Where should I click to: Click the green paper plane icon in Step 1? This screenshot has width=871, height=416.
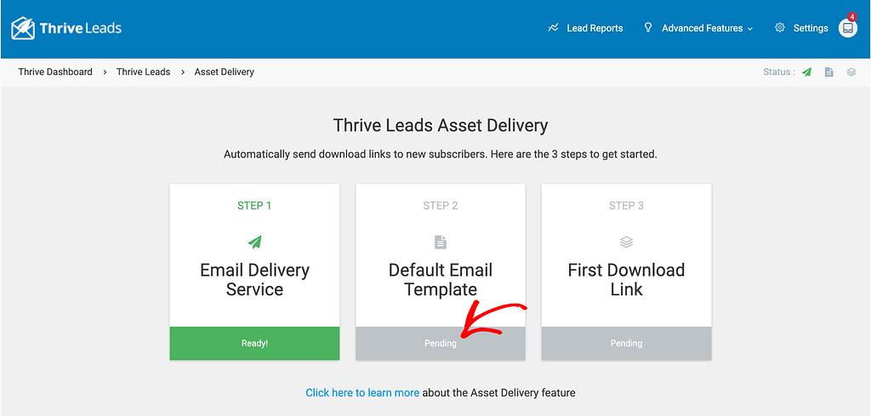[x=254, y=242]
